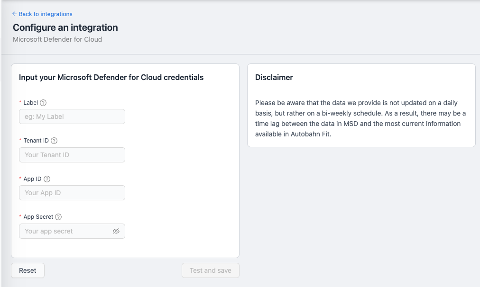The width and height of the screenshot is (480, 287).
Task: Click the Label help question-mark icon
Action: (x=43, y=103)
